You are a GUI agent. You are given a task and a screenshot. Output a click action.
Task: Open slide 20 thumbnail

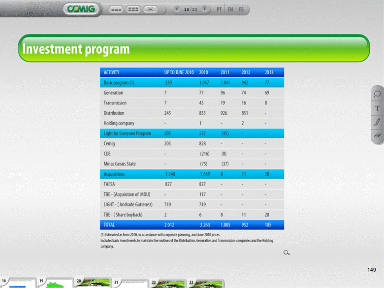pyautogui.click(x=93, y=283)
